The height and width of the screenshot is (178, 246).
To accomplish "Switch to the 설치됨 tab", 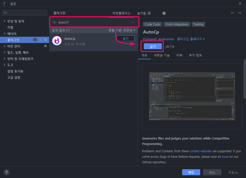I will [144, 13].
